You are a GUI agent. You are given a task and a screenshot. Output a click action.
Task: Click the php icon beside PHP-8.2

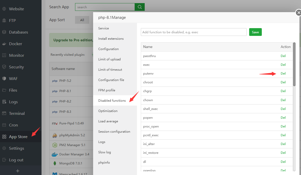[55, 101]
